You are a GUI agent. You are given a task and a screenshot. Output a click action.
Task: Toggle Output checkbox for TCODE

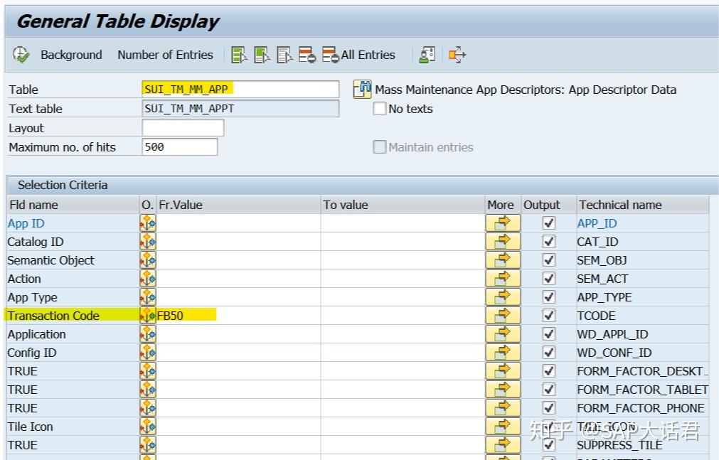click(x=548, y=316)
